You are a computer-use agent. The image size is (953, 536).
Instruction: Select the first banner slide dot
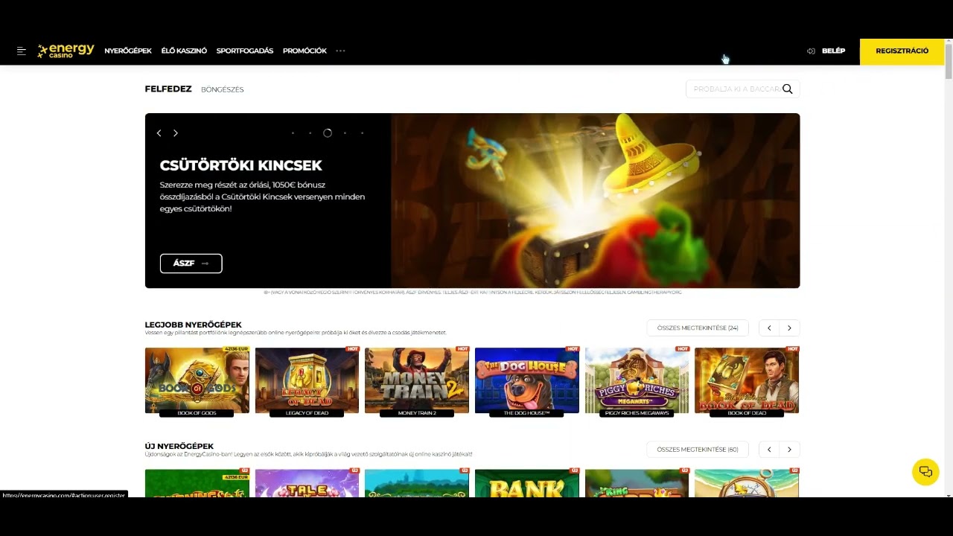pos(293,133)
